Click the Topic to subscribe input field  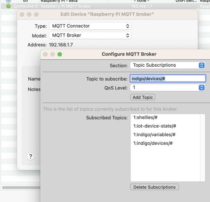coord(168,78)
